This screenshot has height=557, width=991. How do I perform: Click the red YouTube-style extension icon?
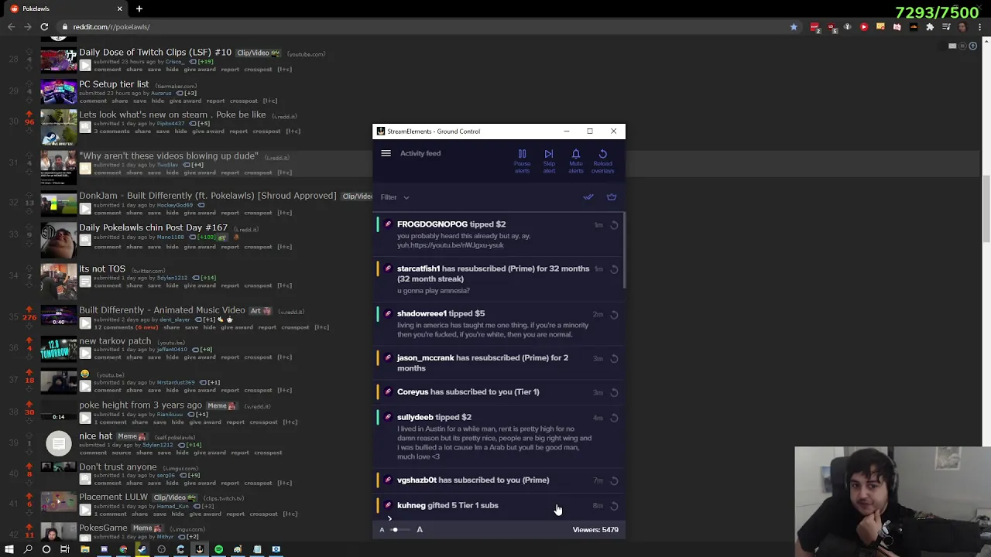pos(864,27)
